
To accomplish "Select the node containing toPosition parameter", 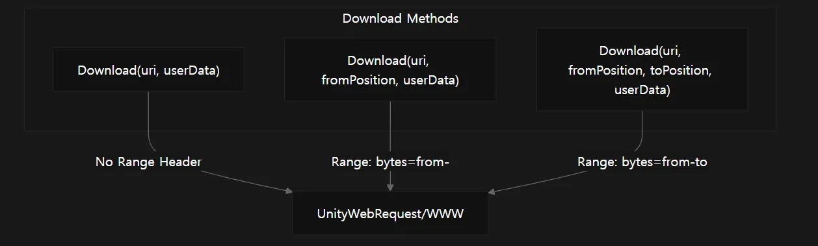I will [642, 69].
